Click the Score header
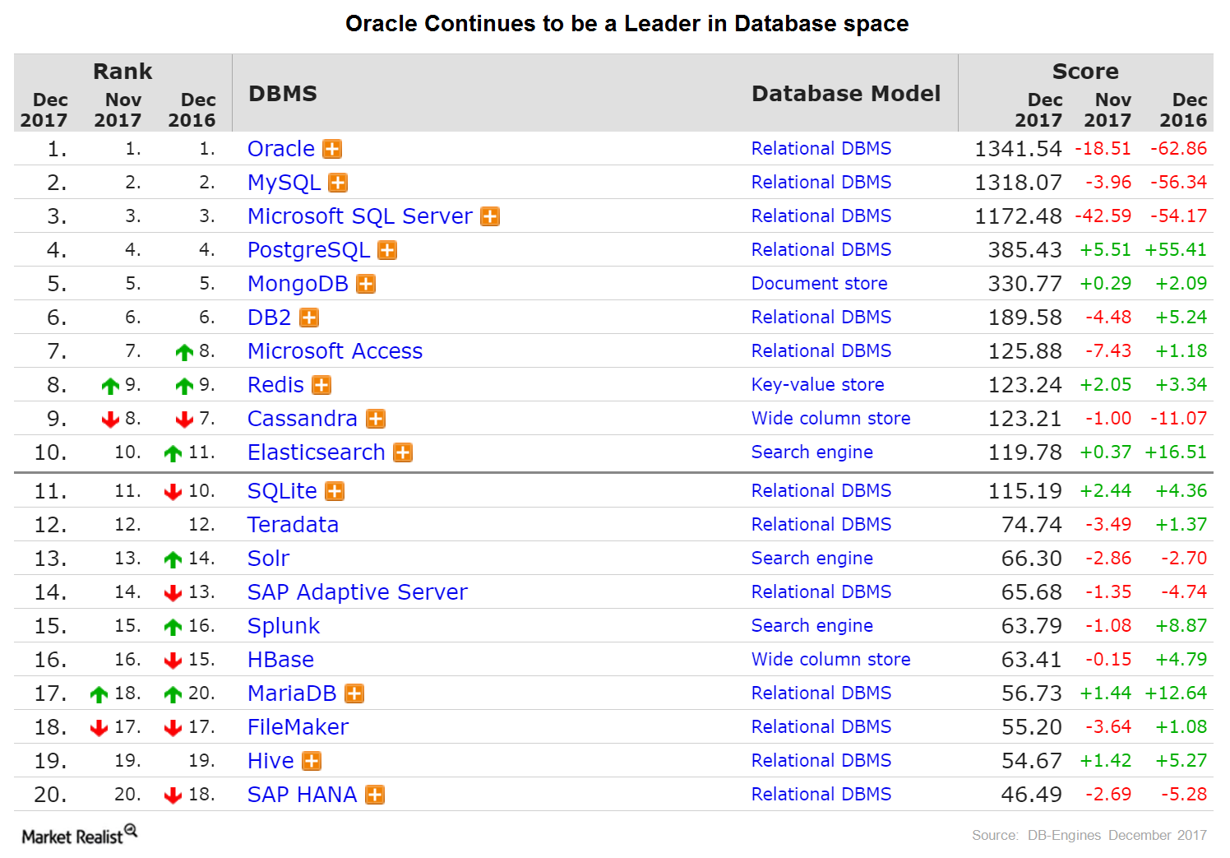Screen dimensions: 1230x858 click(1085, 72)
